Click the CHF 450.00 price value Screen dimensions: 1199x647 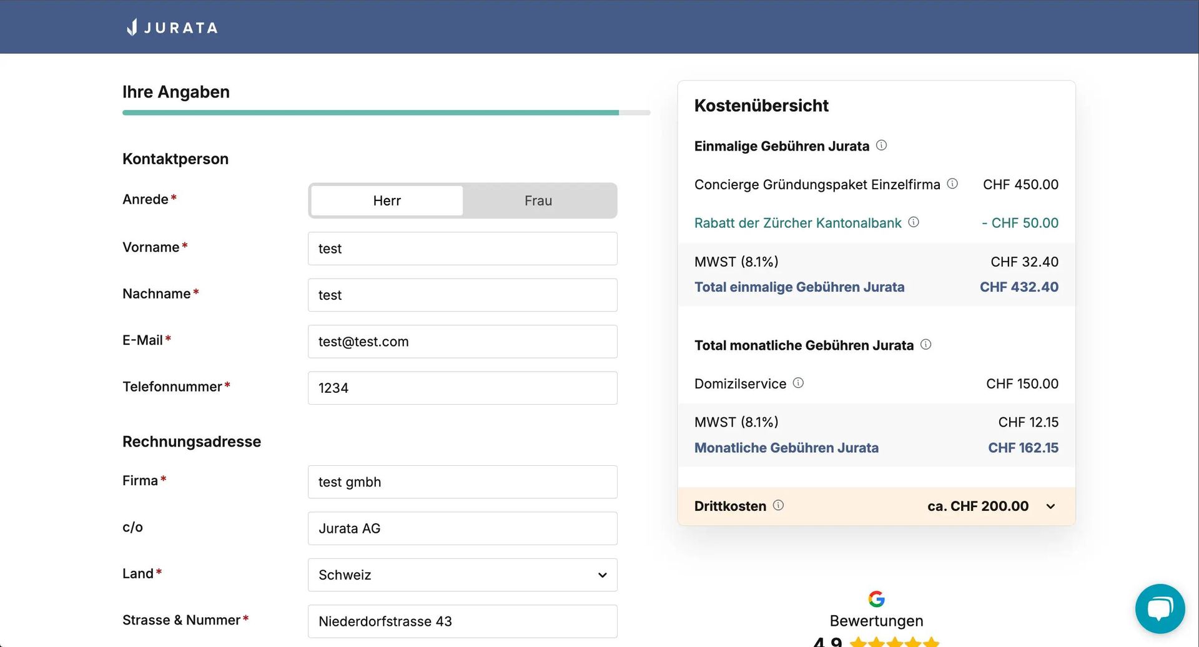point(1021,184)
